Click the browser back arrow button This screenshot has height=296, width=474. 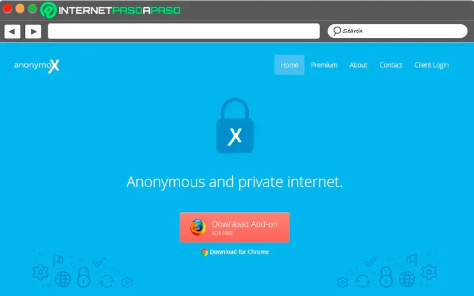(x=12, y=31)
